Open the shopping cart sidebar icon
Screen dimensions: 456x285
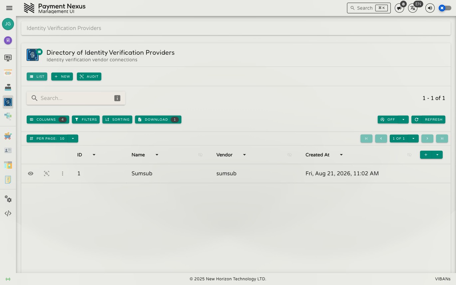8,136
